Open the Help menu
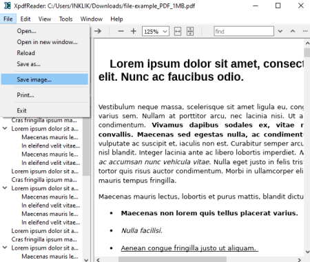The height and width of the screenshot is (262, 310). (116, 19)
